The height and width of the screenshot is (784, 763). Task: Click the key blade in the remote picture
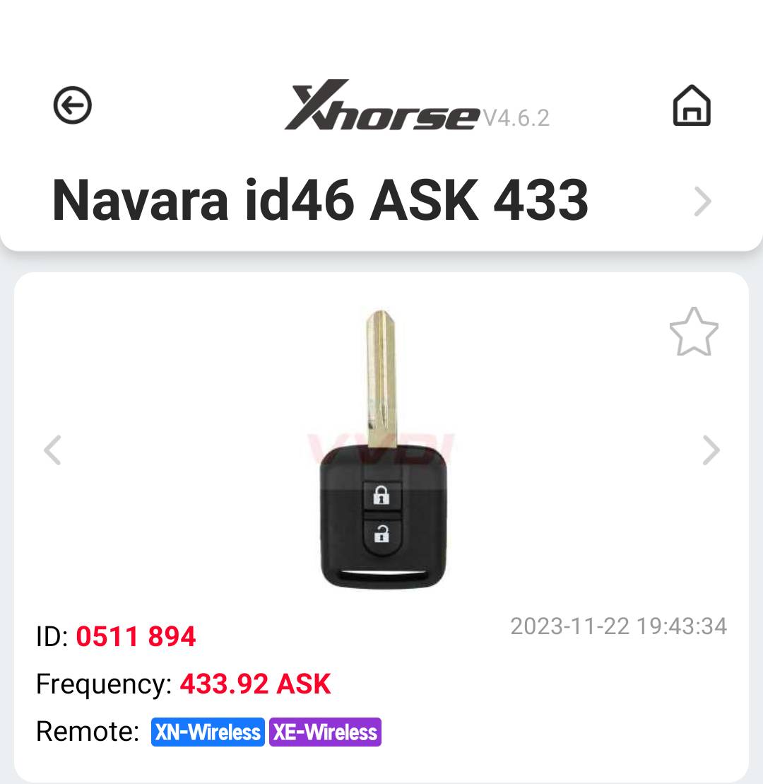[x=381, y=378]
